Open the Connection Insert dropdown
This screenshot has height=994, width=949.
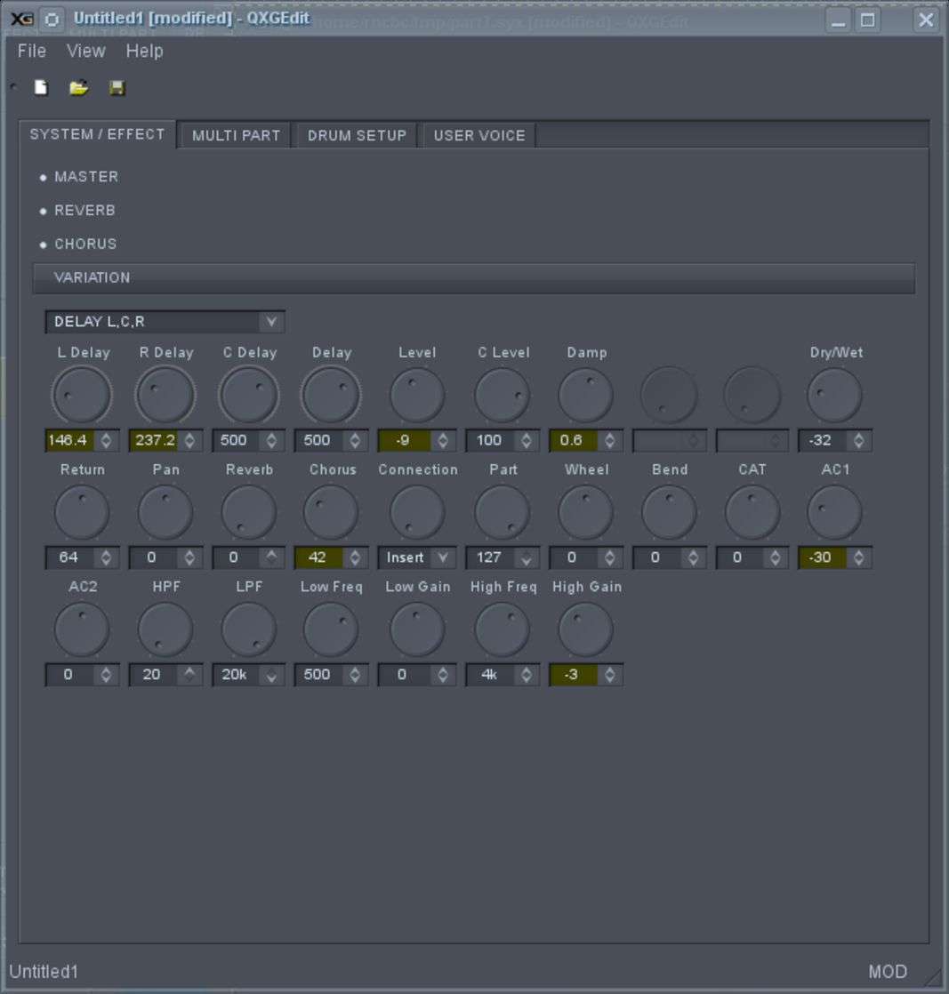[x=416, y=557]
